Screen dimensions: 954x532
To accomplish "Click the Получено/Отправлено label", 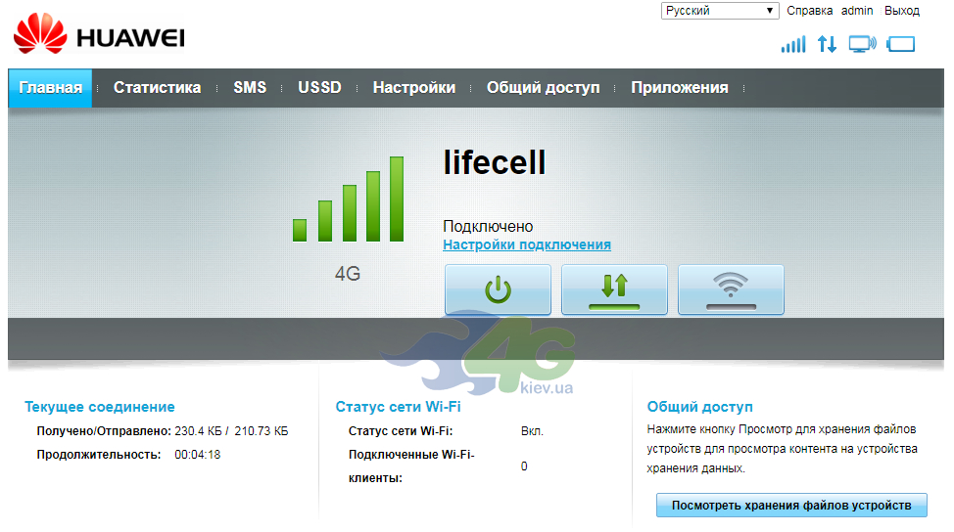I will [x=104, y=431].
